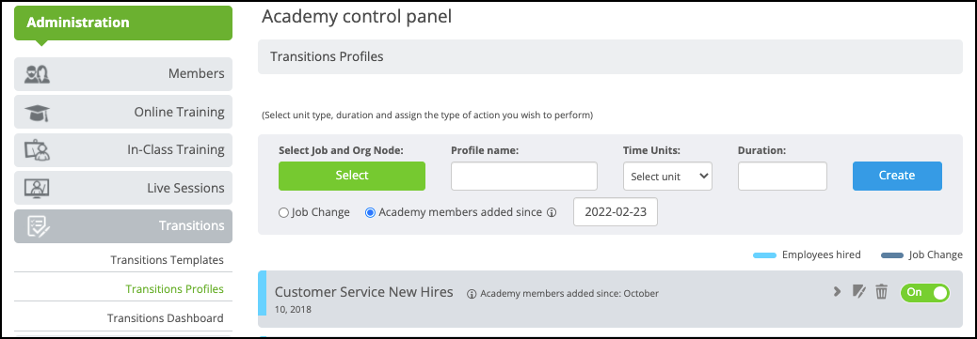977x339 pixels.
Task: Click the Live Sessions monitor icon
Action: coord(37,188)
